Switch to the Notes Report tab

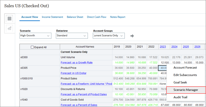click(118, 17)
